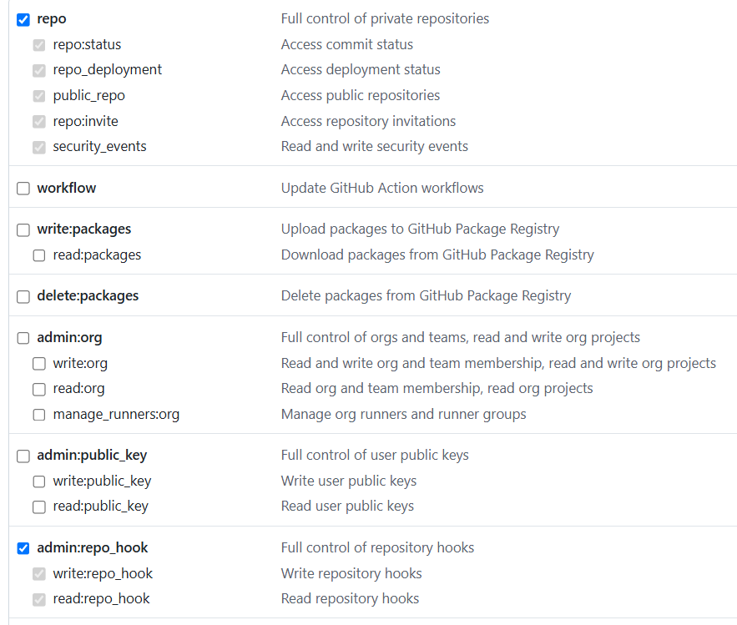The width and height of the screenshot is (737, 625).
Task: Click the security_events checkbox
Action: pyautogui.click(x=39, y=147)
